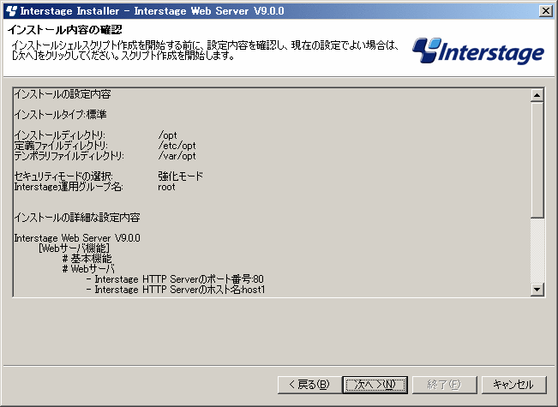Click the Interstage icon in title bar
The image size is (558, 407).
11,11
